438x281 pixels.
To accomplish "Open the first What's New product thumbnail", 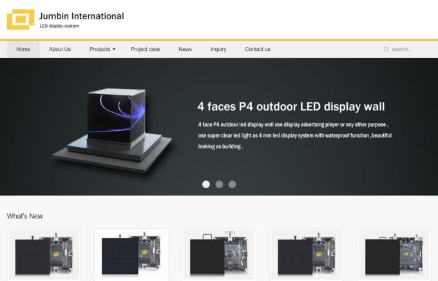I will pyautogui.click(x=44, y=255).
